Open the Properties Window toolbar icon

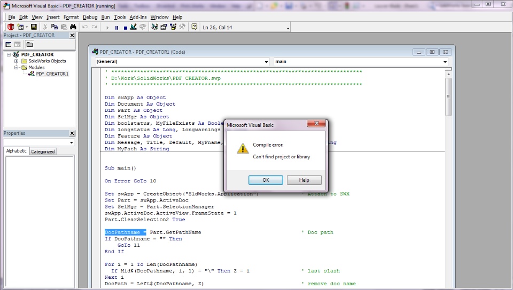pyautogui.click(x=164, y=27)
